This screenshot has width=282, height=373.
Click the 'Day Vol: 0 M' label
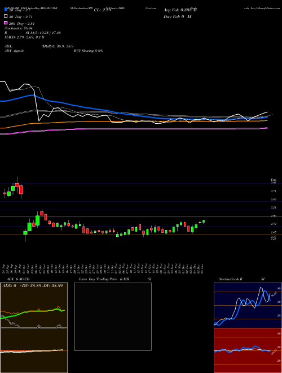click(177, 17)
